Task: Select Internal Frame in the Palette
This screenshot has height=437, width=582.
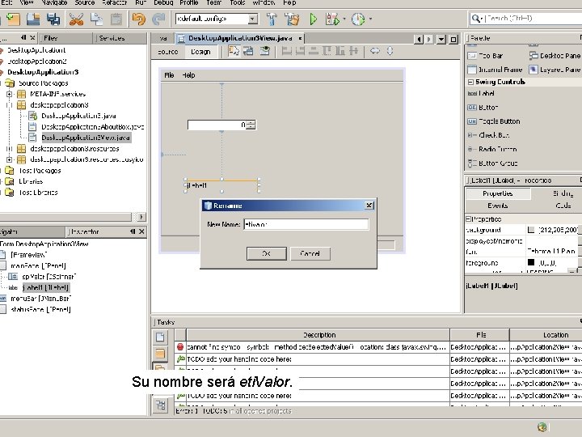Action: tap(495, 70)
